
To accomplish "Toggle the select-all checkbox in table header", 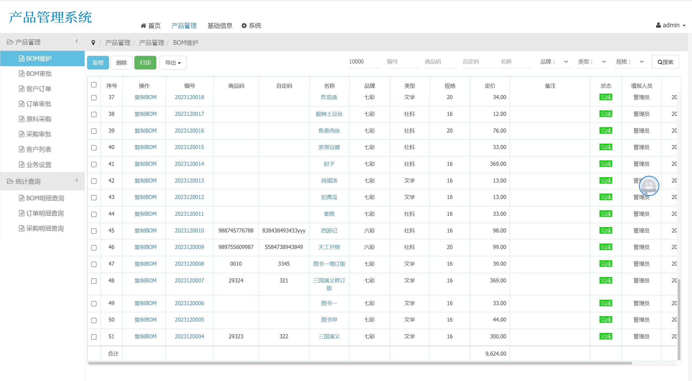I will pos(94,85).
